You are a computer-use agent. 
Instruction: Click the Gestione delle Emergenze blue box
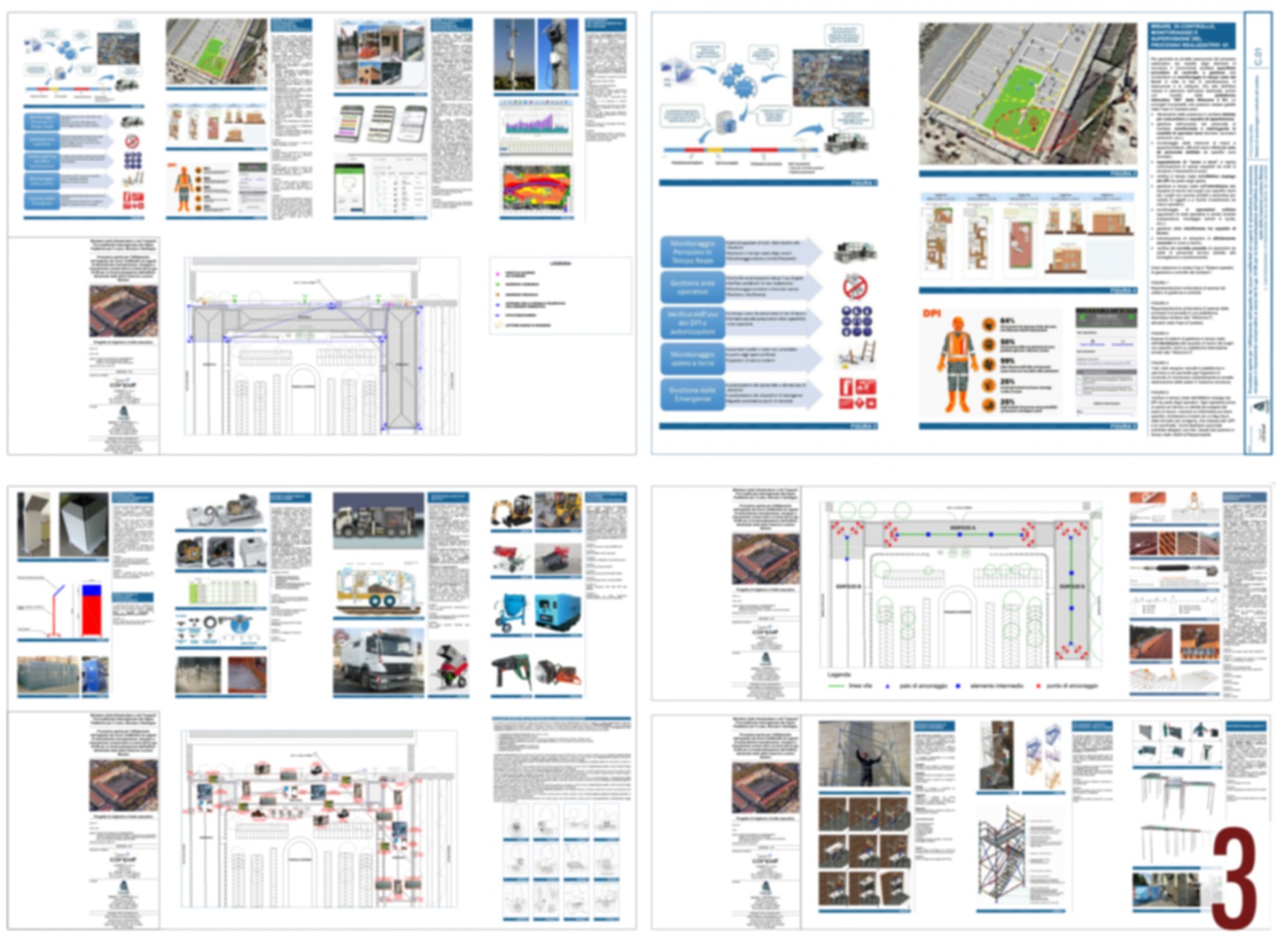(x=691, y=394)
